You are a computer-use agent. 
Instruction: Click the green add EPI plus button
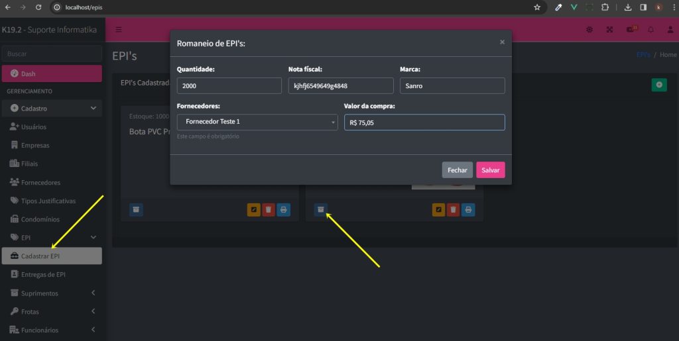(658, 85)
